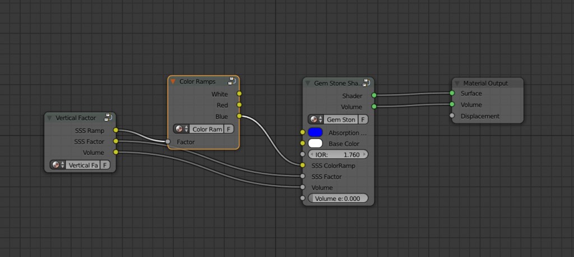Collapse the Vertical Factor node
The height and width of the screenshot is (257, 574).
50,118
